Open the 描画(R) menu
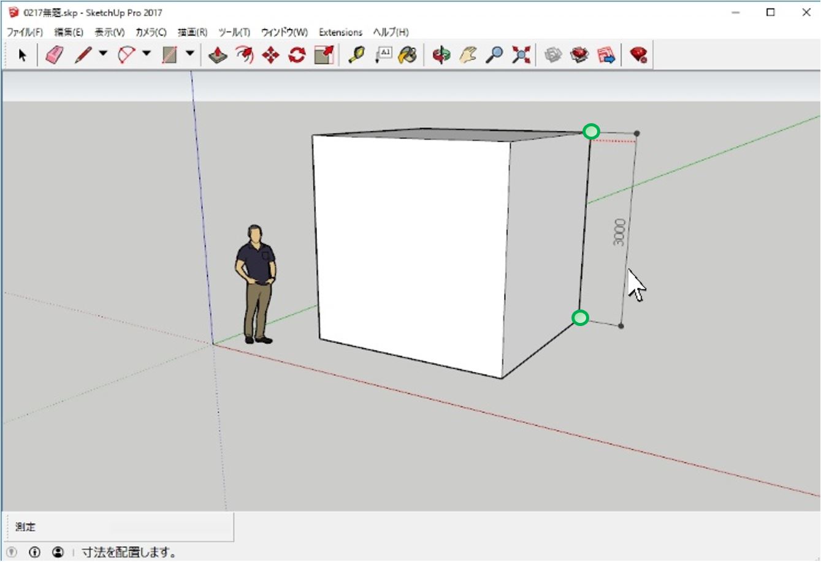This screenshot has height=562, width=821. [x=193, y=32]
